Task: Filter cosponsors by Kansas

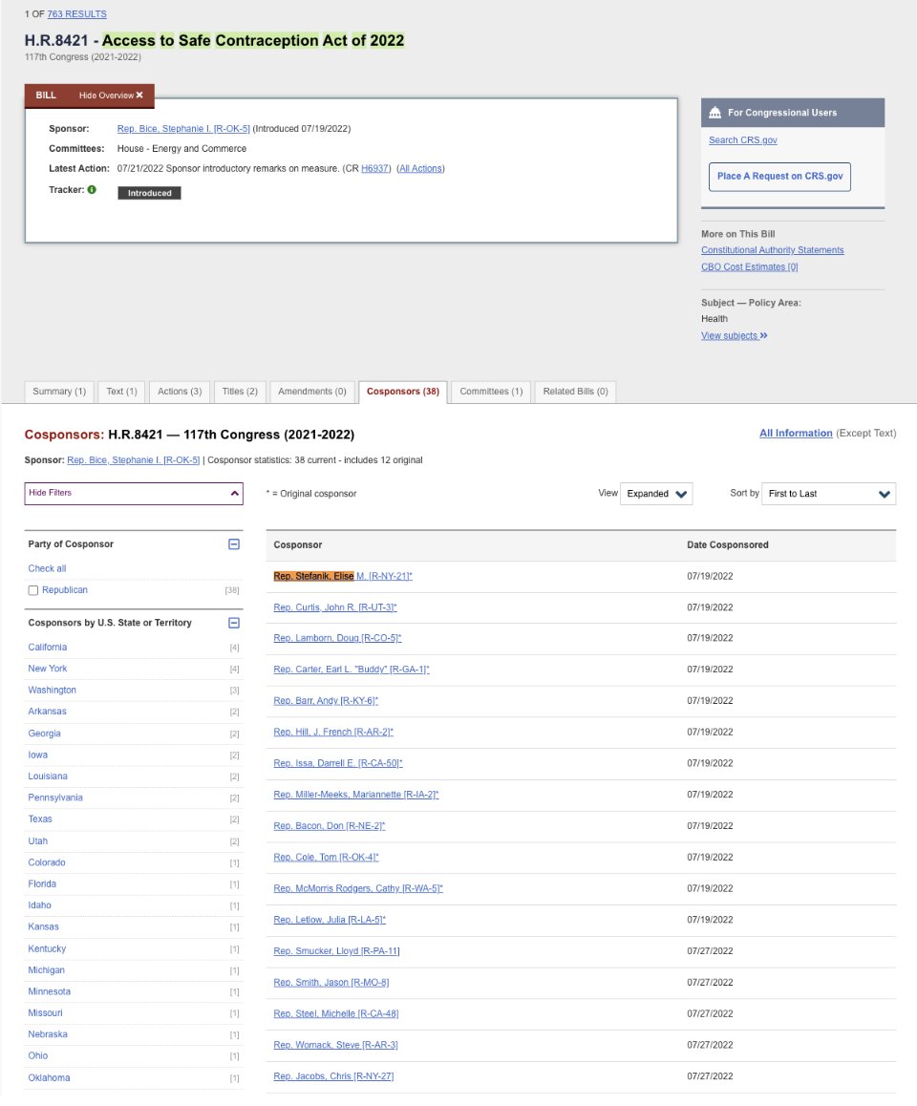Action: click(x=44, y=926)
